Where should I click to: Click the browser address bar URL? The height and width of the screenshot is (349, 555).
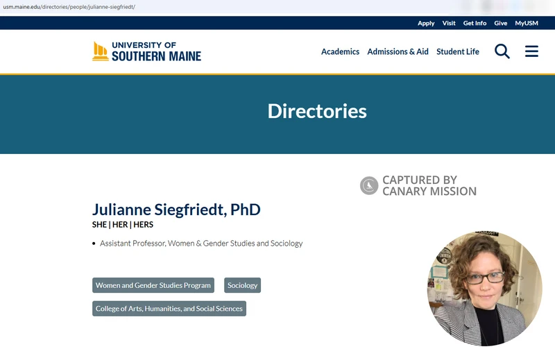click(69, 7)
